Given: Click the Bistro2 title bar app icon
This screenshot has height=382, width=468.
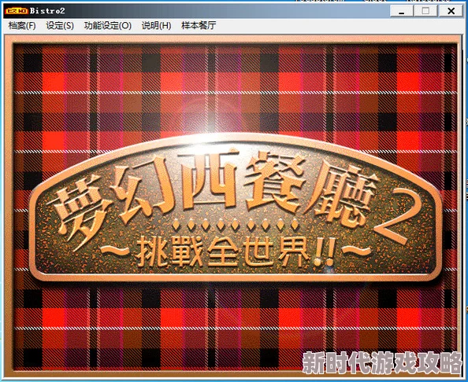Looking at the screenshot, I should click(x=17, y=11).
